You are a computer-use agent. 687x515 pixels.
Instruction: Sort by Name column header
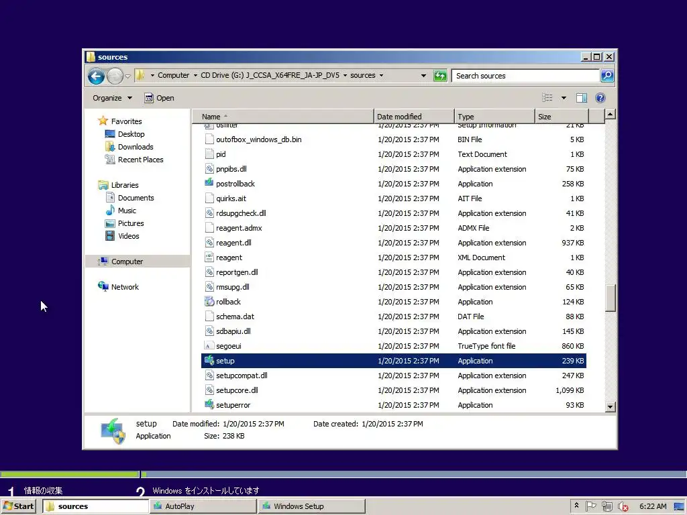[283, 117]
